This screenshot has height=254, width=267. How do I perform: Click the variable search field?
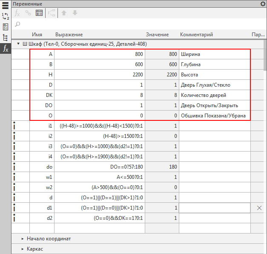pyautogui.click(x=136, y=24)
